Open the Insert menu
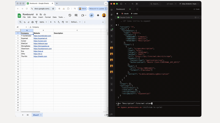220x123 pixels. point(41,17)
